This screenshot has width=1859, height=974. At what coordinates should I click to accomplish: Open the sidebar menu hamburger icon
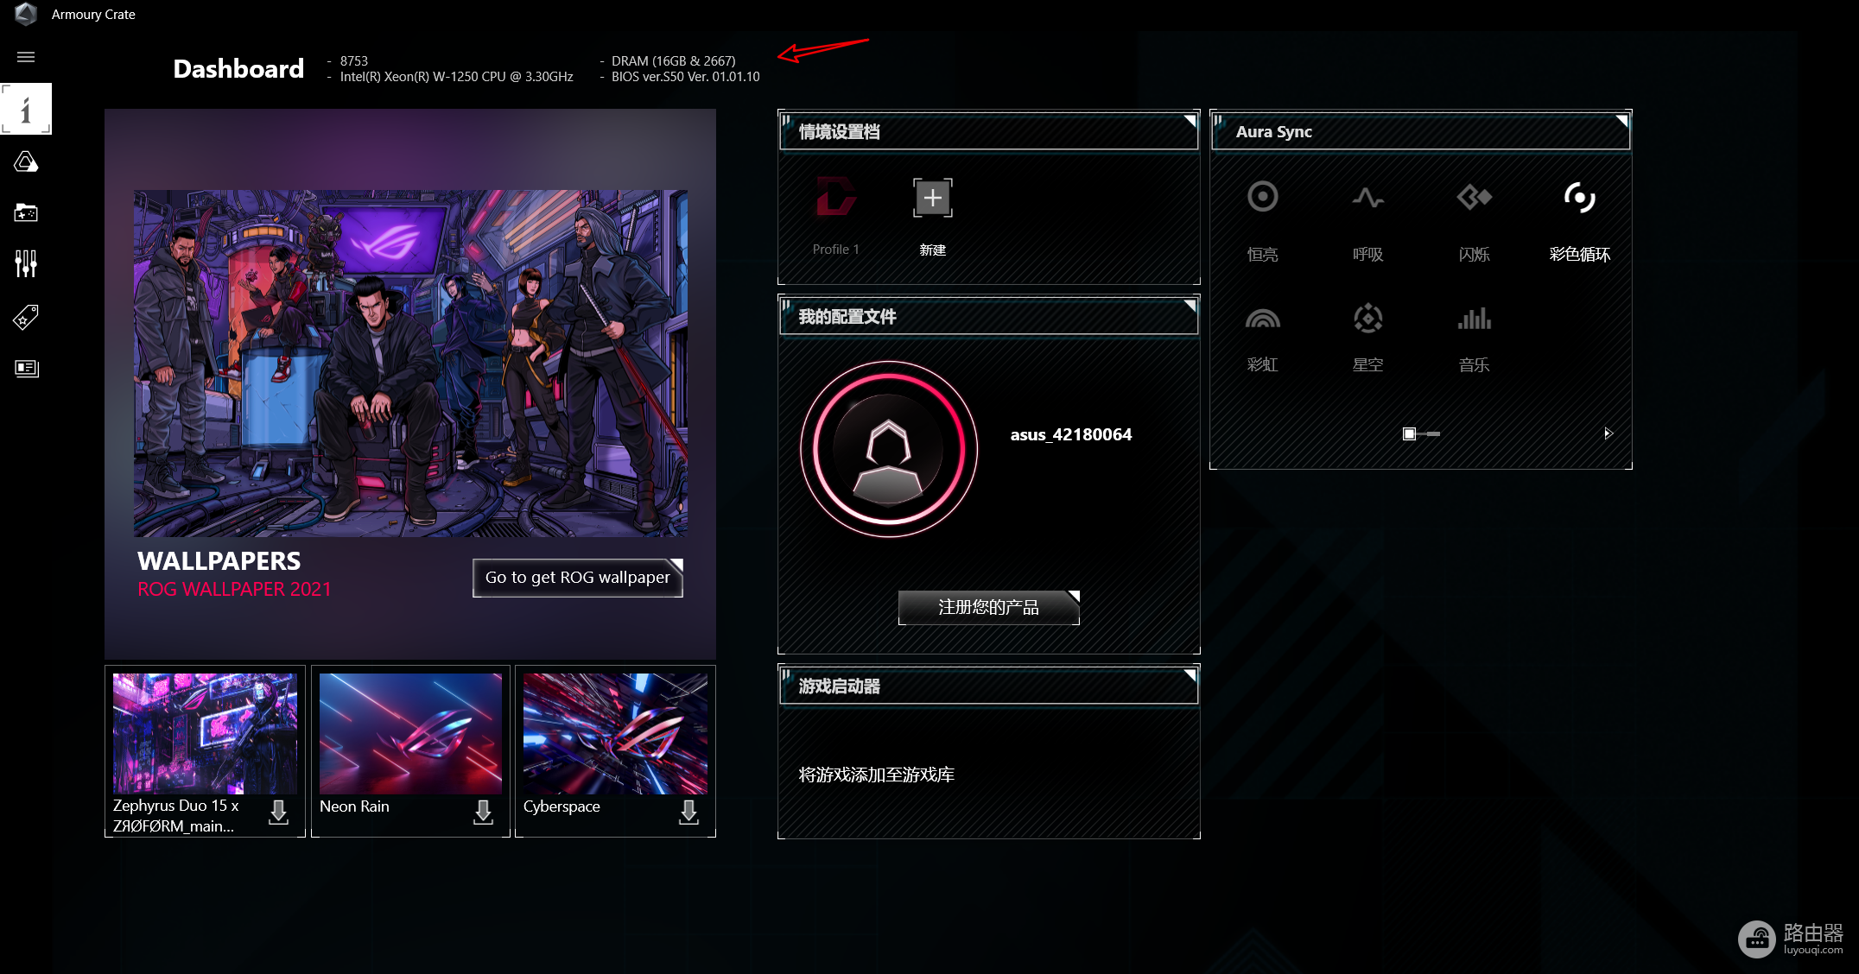pos(27,56)
